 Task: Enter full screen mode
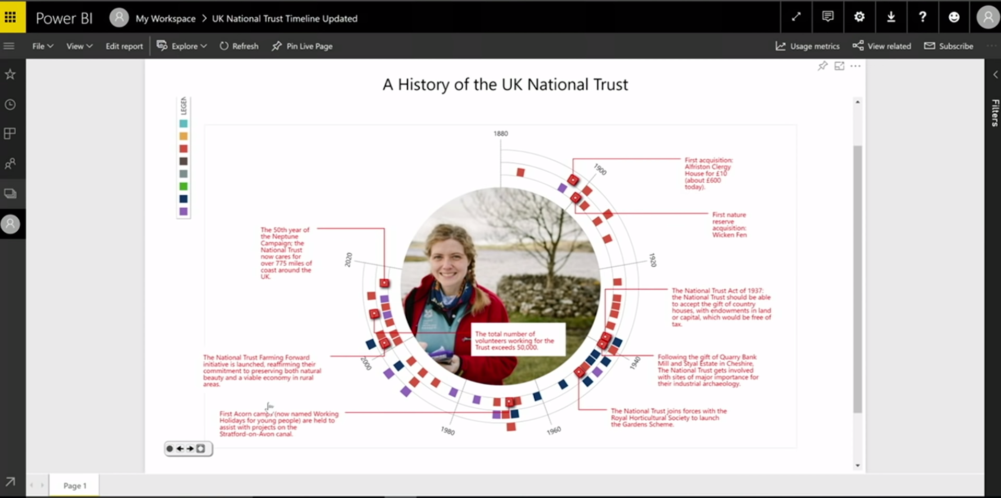(796, 17)
